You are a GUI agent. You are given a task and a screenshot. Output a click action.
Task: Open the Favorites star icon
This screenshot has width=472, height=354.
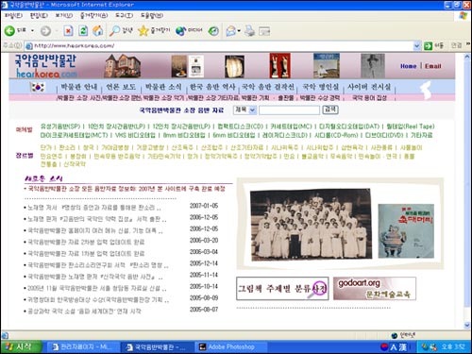(x=143, y=30)
